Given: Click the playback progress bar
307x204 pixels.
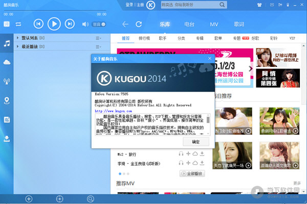Looking at the screenshot, I should 55,11.
